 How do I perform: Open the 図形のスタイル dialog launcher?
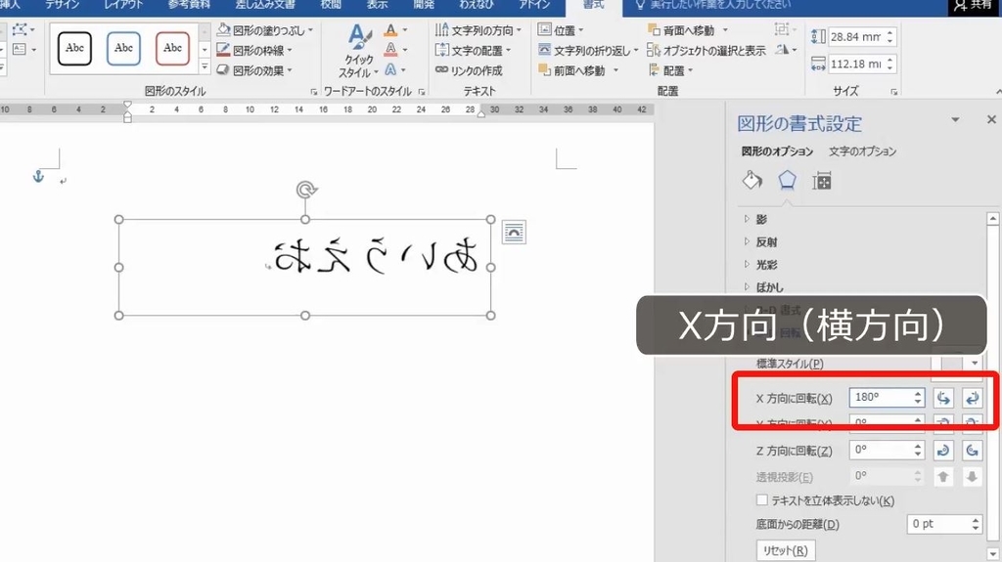pos(314,92)
